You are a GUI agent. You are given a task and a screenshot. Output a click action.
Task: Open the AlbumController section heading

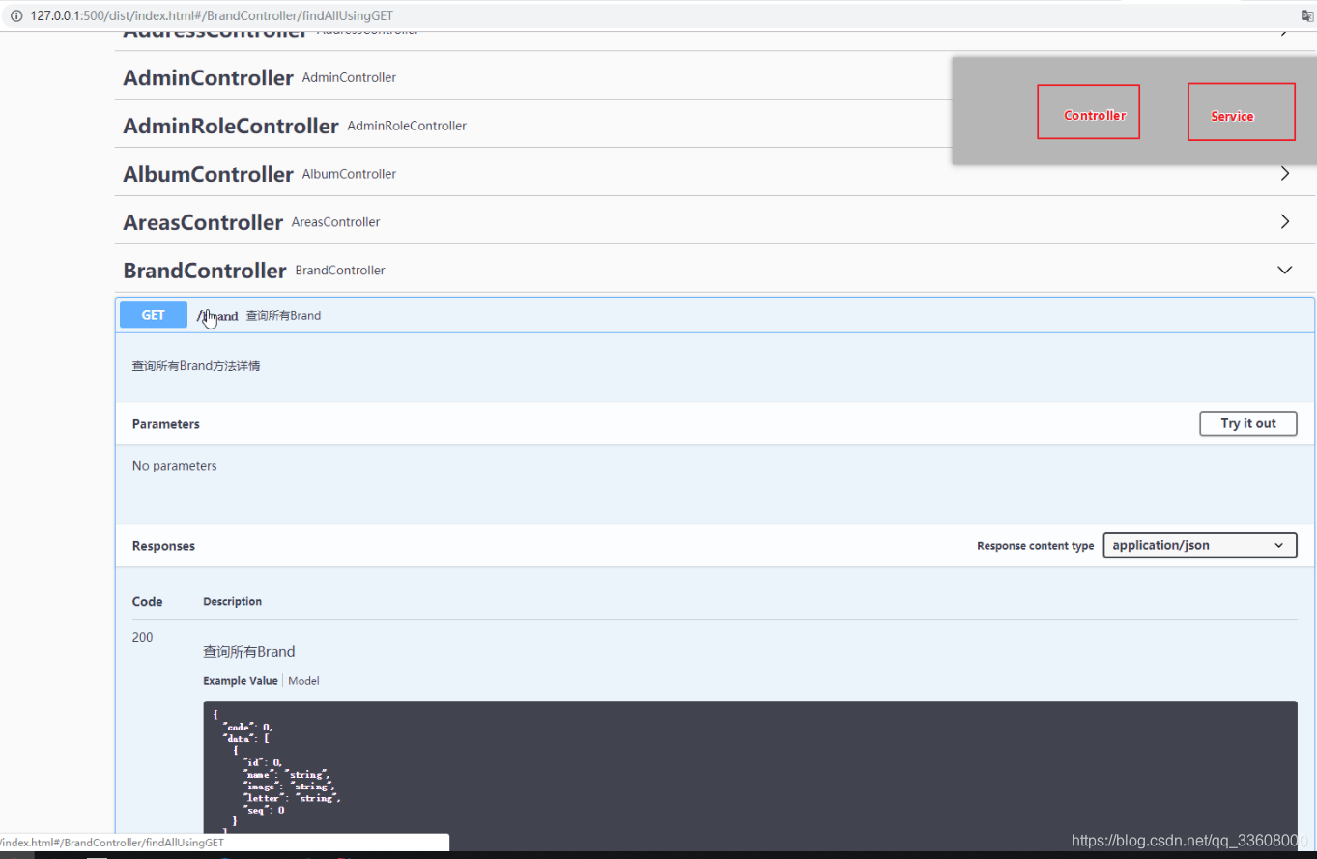coord(208,174)
